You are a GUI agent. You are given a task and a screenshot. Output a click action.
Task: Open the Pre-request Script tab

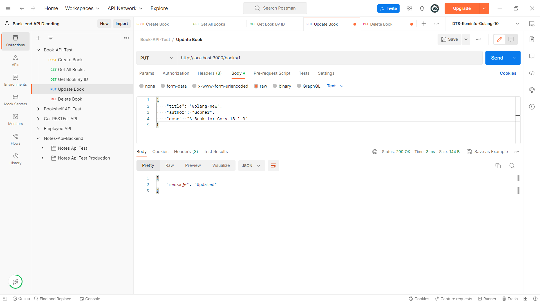[x=272, y=73]
